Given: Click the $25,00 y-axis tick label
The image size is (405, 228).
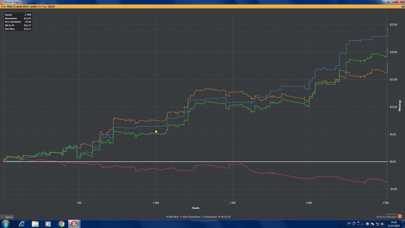Looking at the screenshot, I should pos(393,24).
